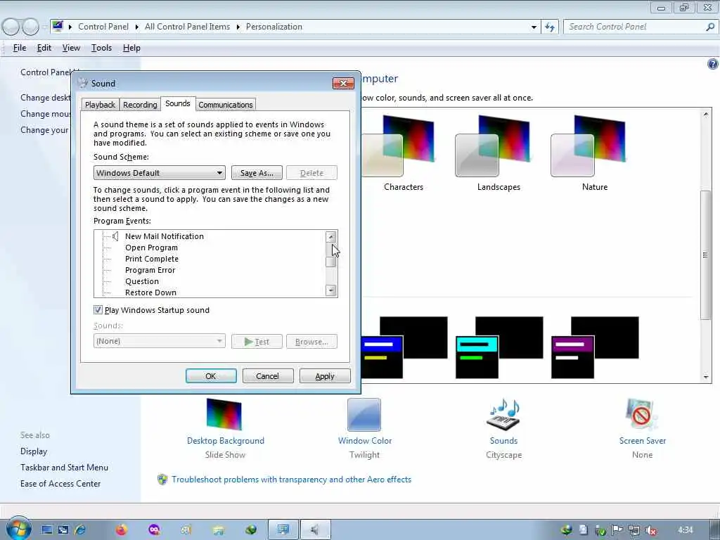720x540 pixels.
Task: Open the File menu
Action: [x=19, y=48]
